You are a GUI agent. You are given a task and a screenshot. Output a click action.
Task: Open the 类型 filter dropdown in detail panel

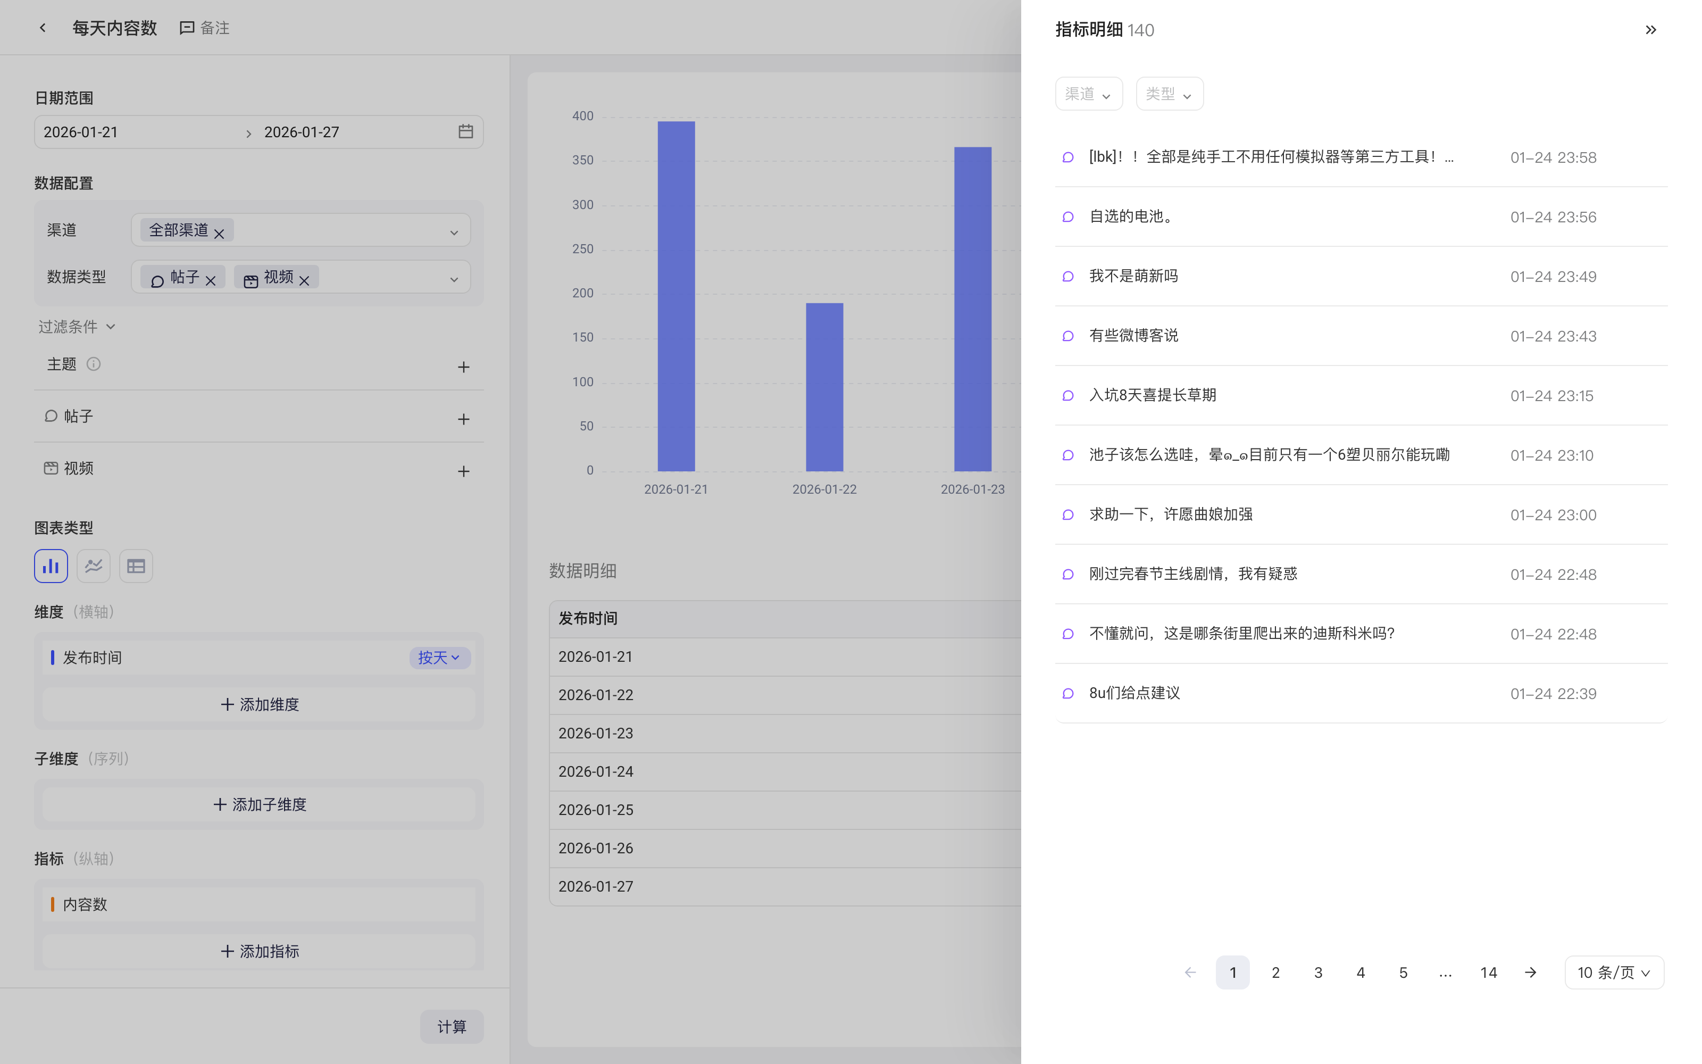(x=1170, y=94)
